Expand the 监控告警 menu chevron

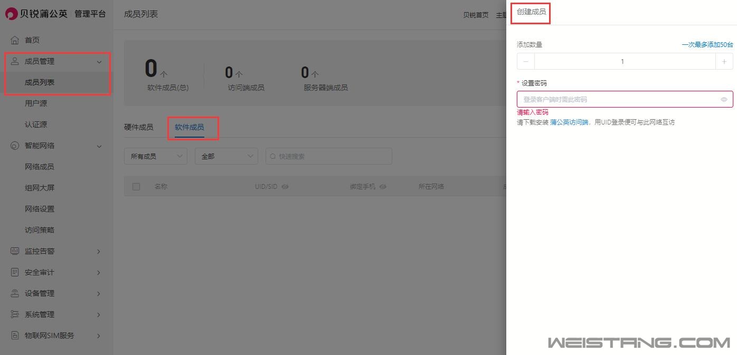(99, 252)
